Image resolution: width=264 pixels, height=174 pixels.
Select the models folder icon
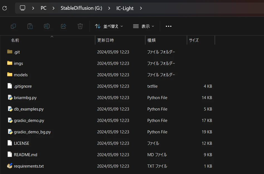(10, 74)
